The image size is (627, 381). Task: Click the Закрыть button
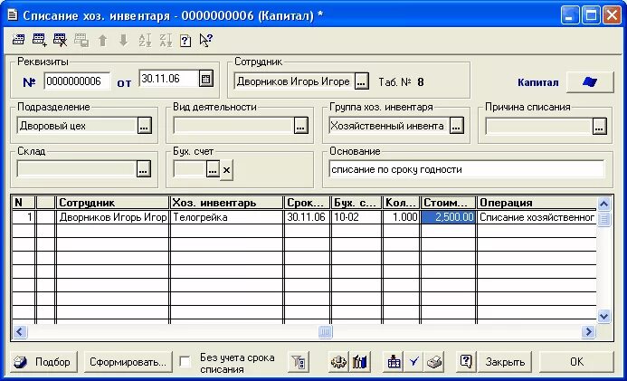pos(505,362)
